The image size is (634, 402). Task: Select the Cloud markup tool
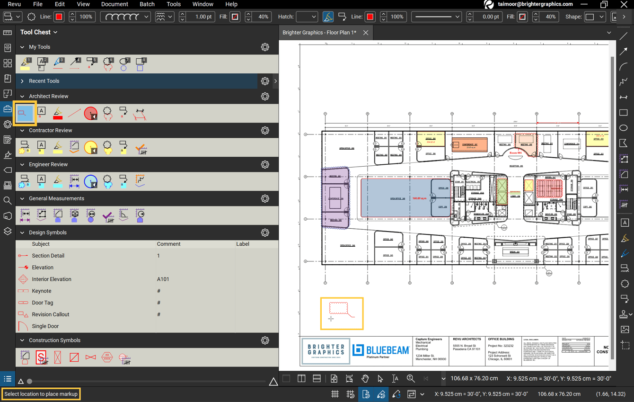pyautogui.click(x=625, y=283)
